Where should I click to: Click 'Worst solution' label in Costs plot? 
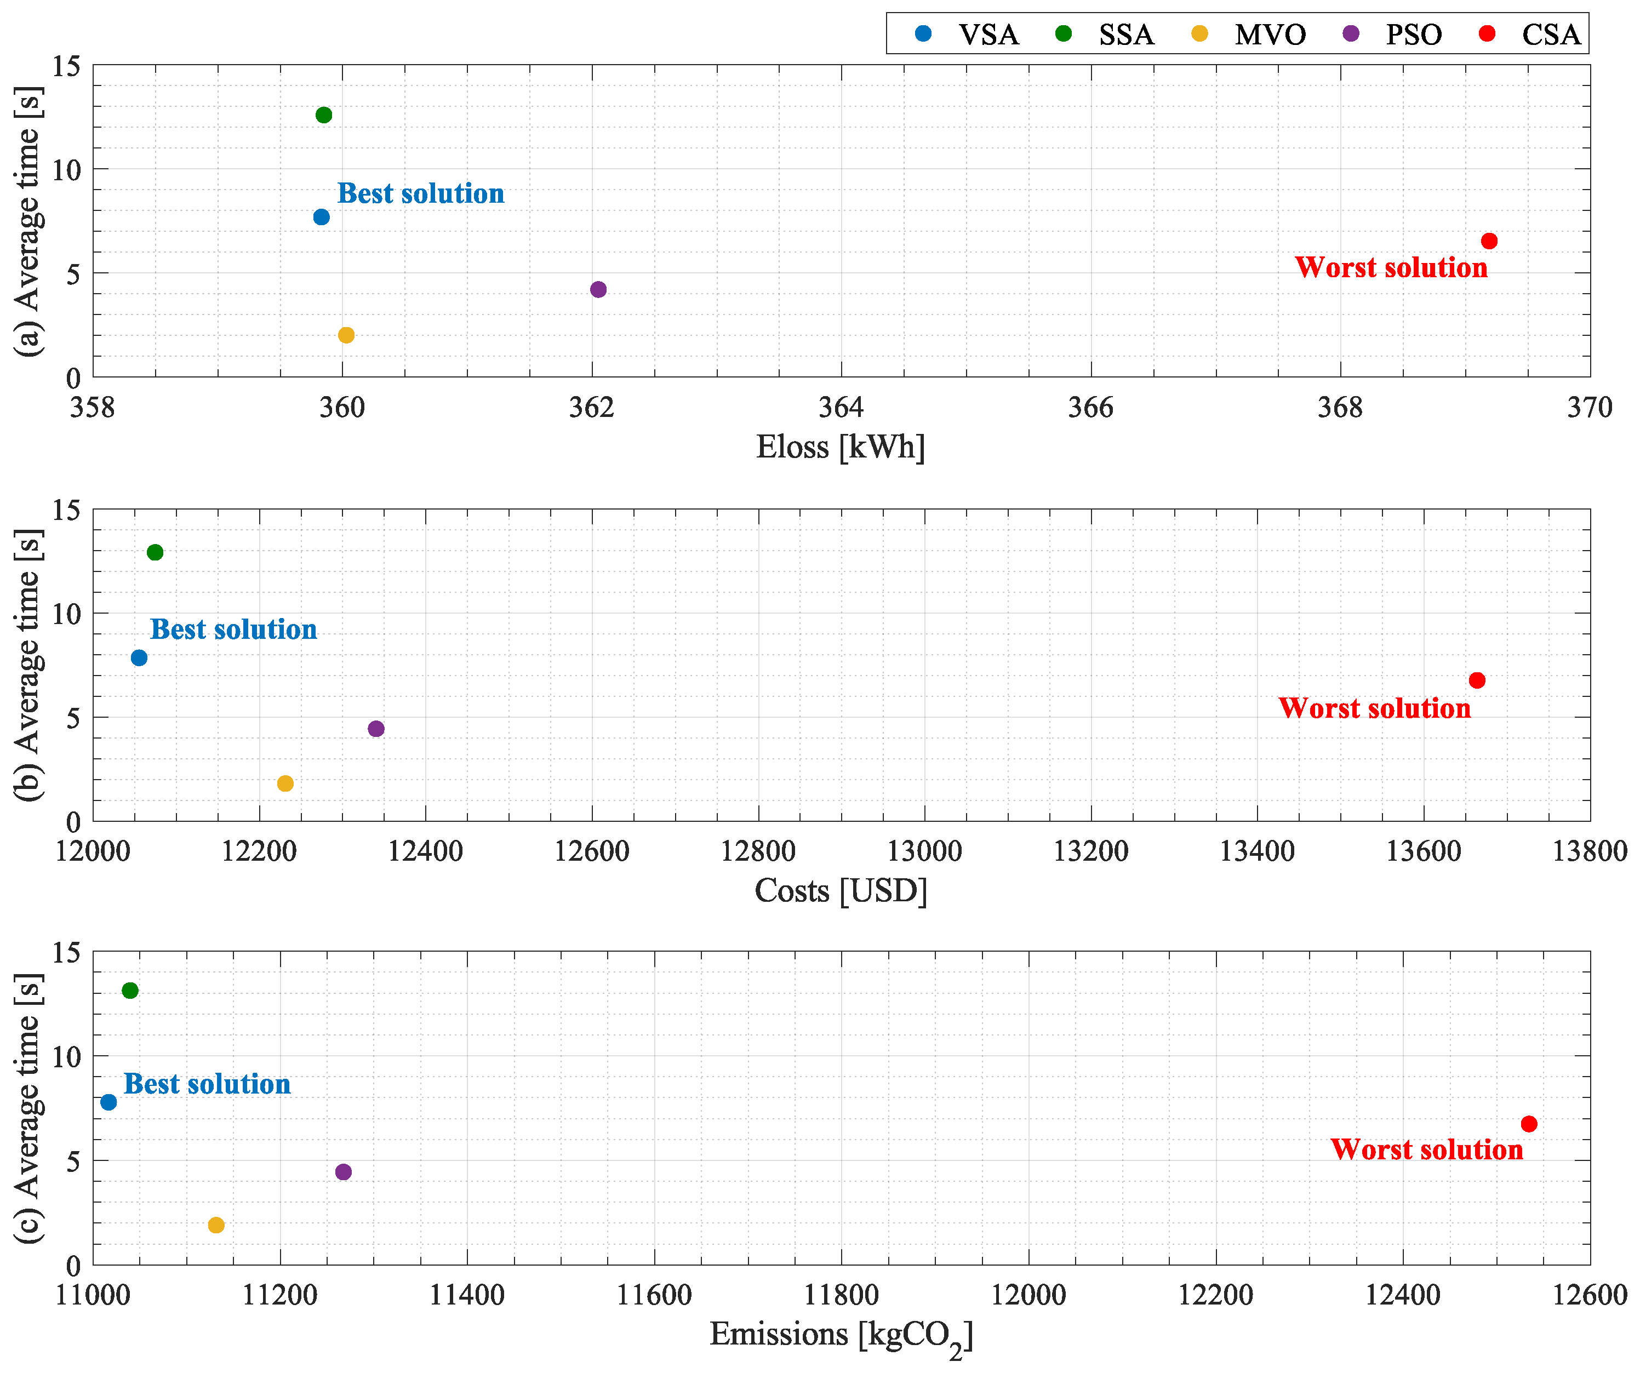[1374, 708]
